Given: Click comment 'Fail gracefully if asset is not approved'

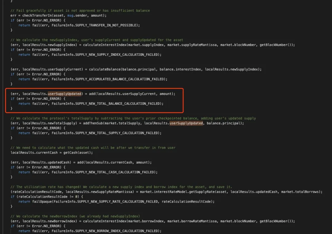Looking at the screenshot, I should tap(80, 10).
